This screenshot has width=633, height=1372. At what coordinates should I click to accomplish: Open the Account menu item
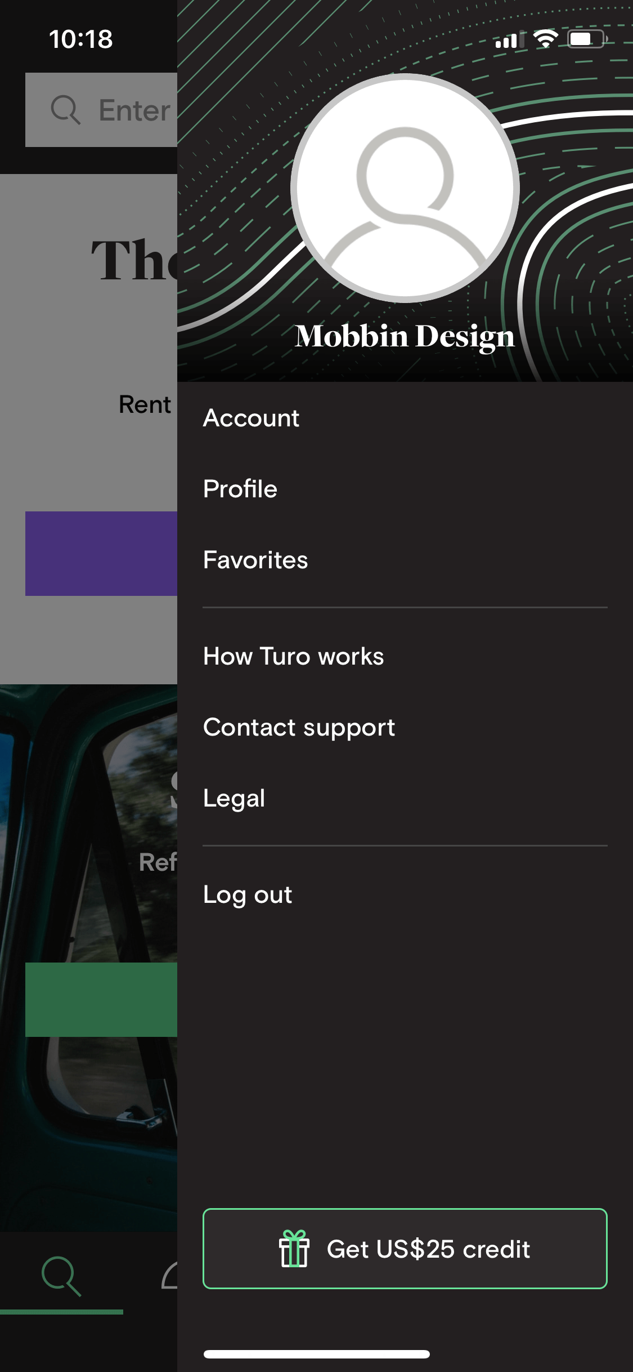[x=251, y=418]
